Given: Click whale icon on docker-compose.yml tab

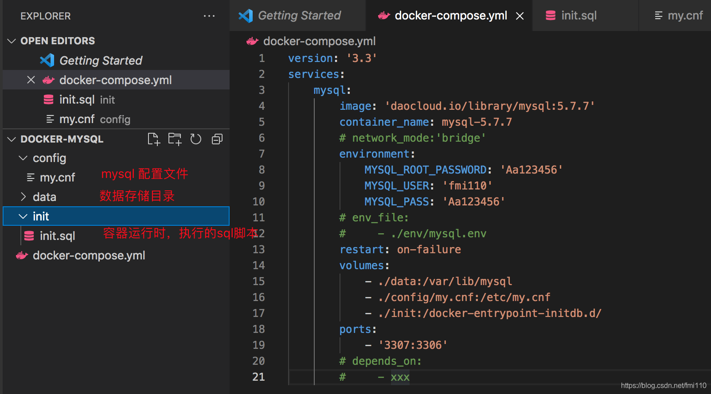Looking at the screenshot, I should coord(384,15).
